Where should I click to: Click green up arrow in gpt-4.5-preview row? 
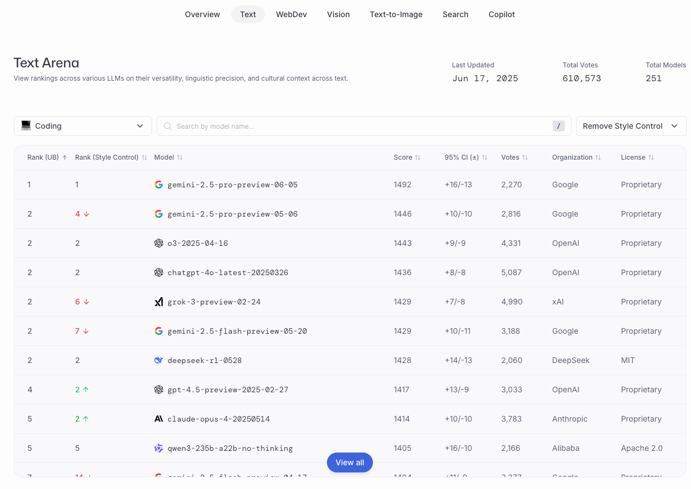tap(86, 390)
